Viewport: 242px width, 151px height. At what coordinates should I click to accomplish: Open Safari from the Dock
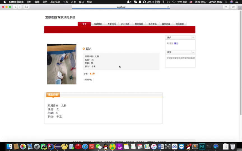coord(85,147)
